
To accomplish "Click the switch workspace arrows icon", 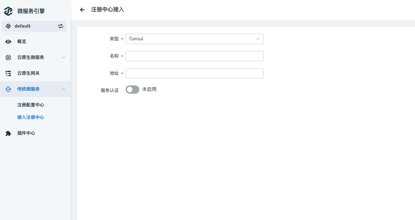I will point(61,26).
